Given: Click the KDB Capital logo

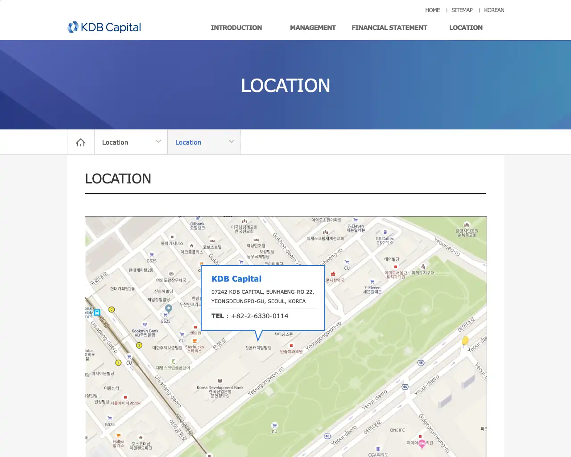Looking at the screenshot, I should (x=103, y=27).
